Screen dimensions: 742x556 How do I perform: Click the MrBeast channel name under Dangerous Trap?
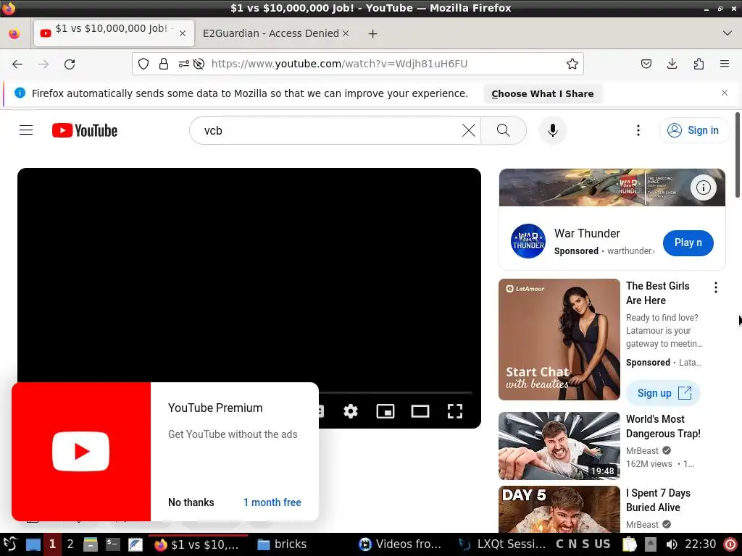coord(642,450)
